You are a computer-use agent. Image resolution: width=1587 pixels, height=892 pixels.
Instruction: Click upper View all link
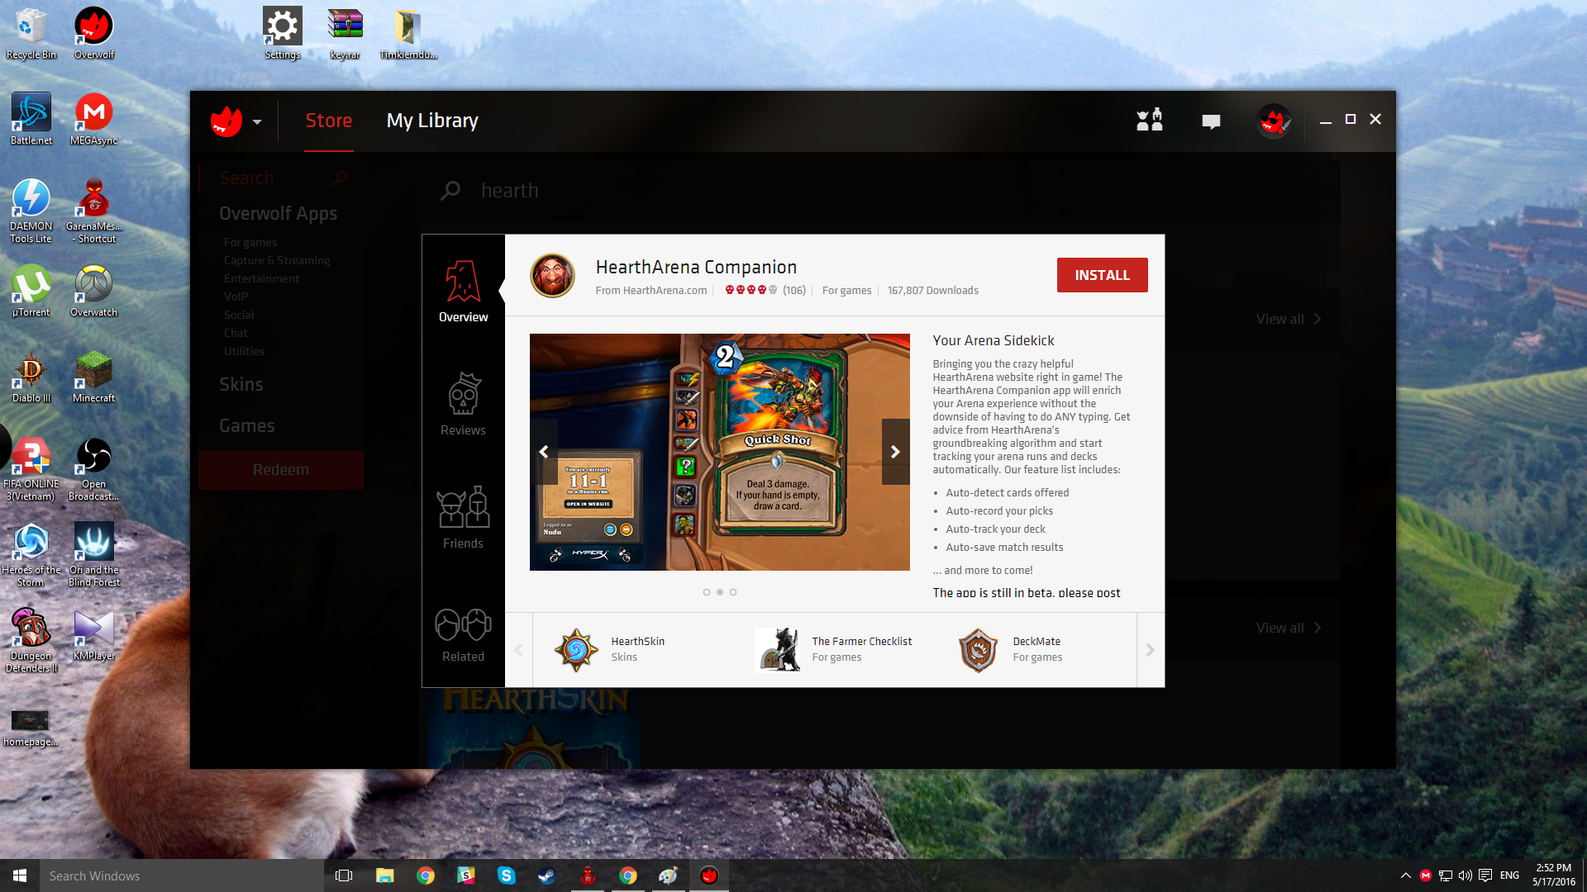[1288, 319]
